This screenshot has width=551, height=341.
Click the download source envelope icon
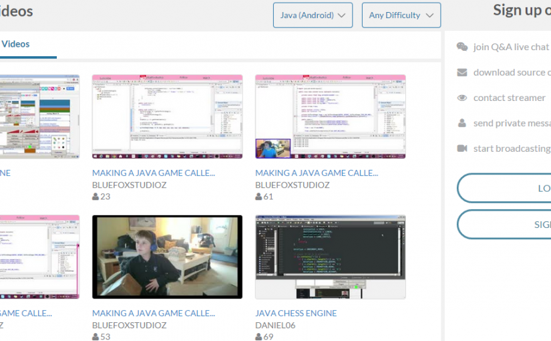point(462,72)
